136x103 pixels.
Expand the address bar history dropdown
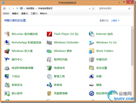(x=90, y=9)
